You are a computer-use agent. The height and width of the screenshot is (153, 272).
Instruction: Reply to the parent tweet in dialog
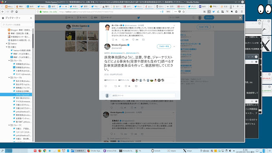(x=113, y=40)
